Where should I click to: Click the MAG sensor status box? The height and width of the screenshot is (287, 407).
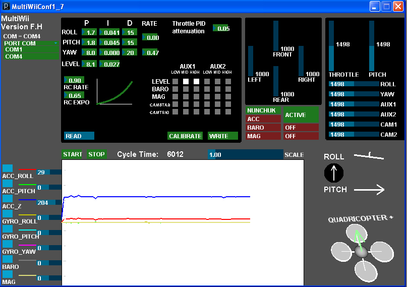point(263,136)
